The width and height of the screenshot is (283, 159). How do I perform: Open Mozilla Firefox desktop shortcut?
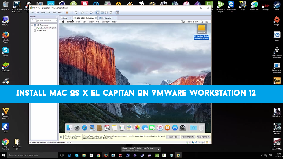pyautogui.click(x=6, y=37)
